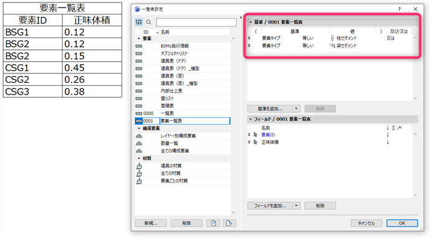The height and width of the screenshot is (241, 436).
Task: Click the 基準を追加... button
Action: point(270,109)
